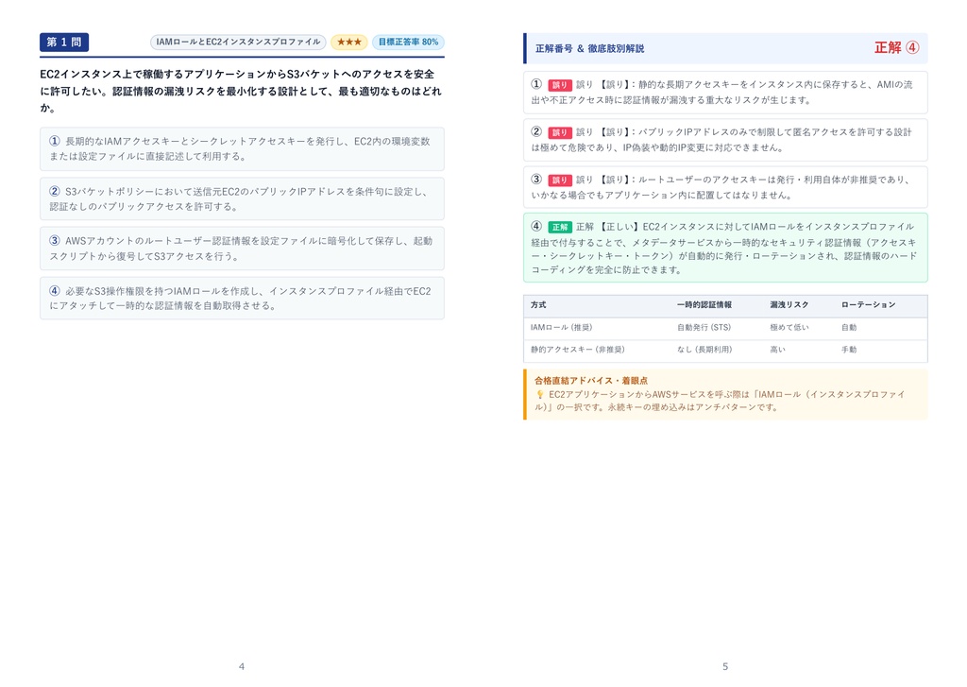Select the IAMロールとEC2インスタンスプロファイル topic tag

coord(238,42)
